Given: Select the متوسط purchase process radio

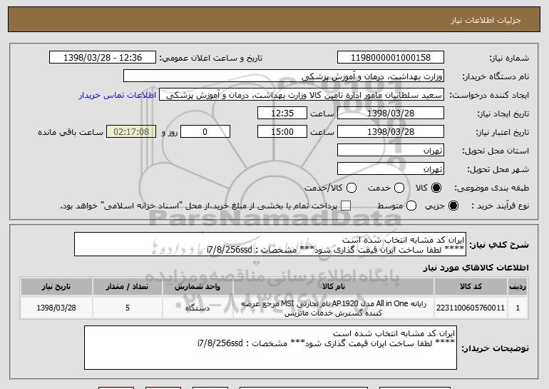Looking at the screenshot, I should point(411,206).
